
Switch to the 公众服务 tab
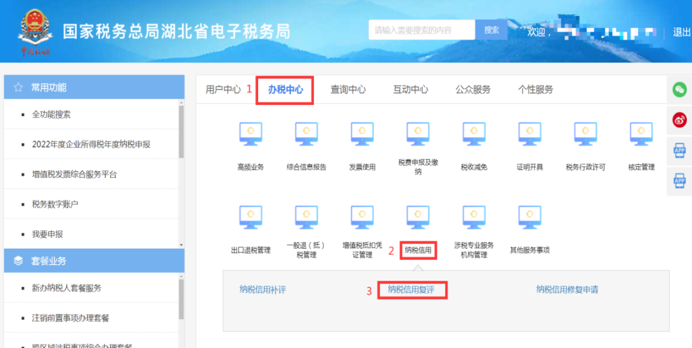point(473,90)
